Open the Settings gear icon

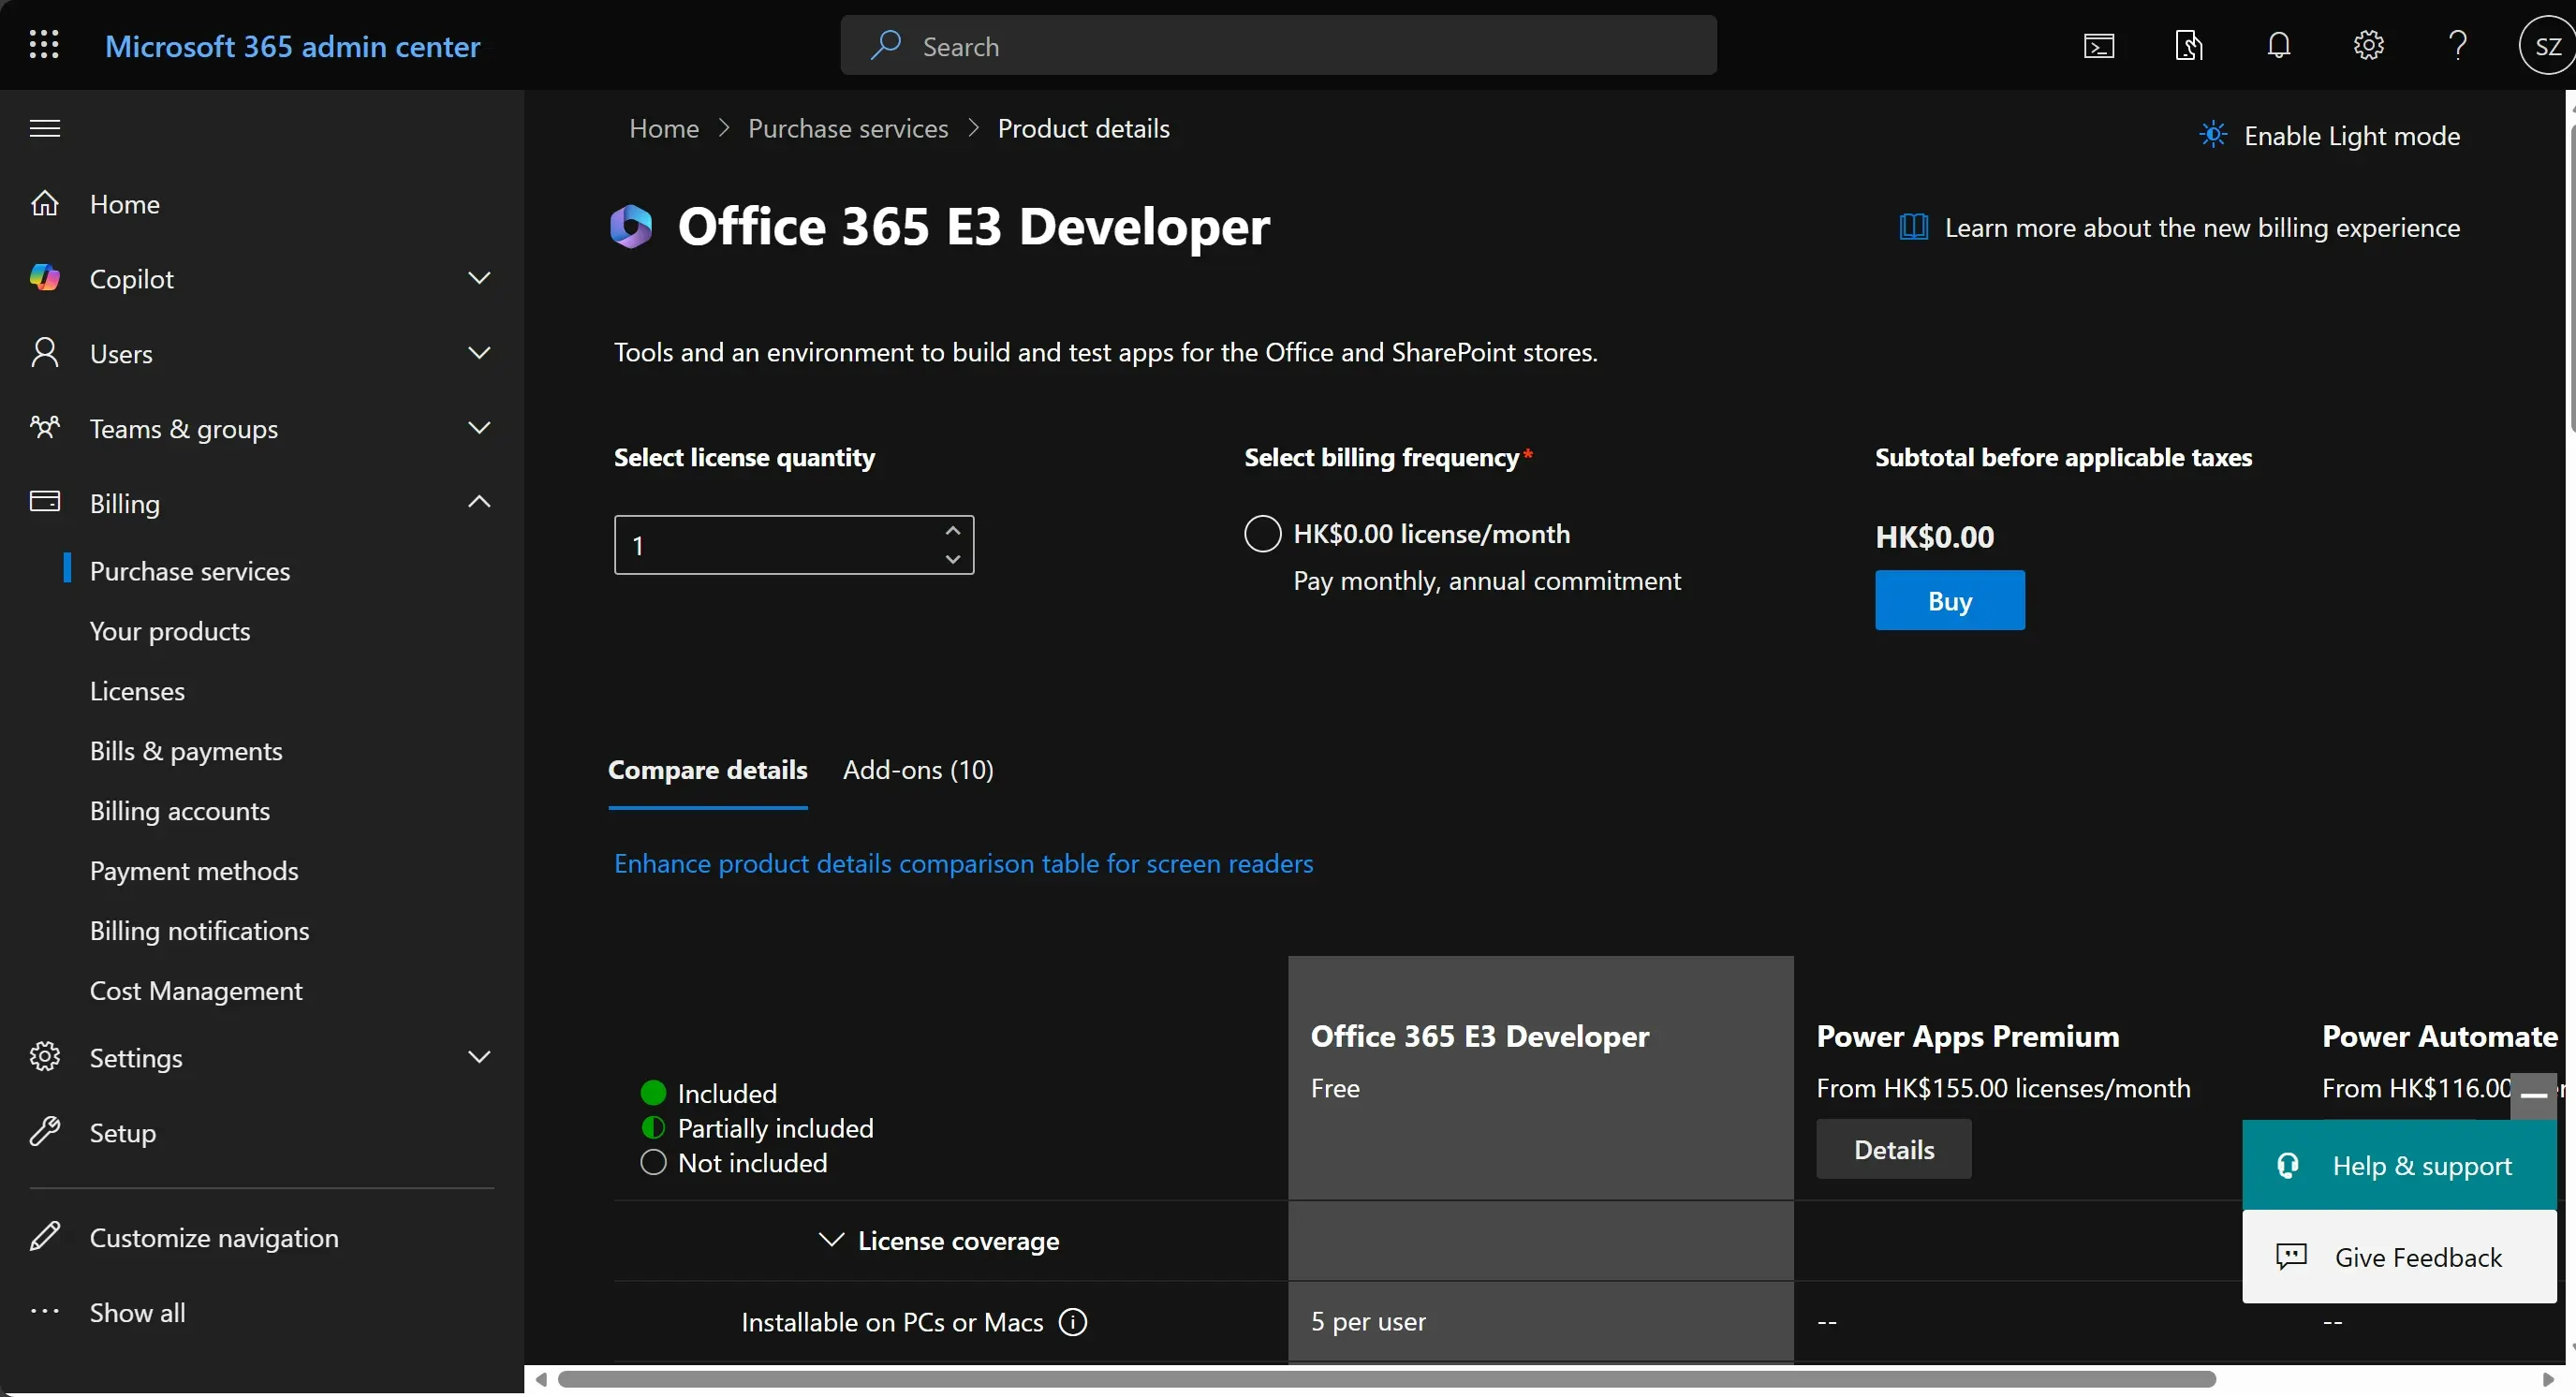click(2368, 45)
